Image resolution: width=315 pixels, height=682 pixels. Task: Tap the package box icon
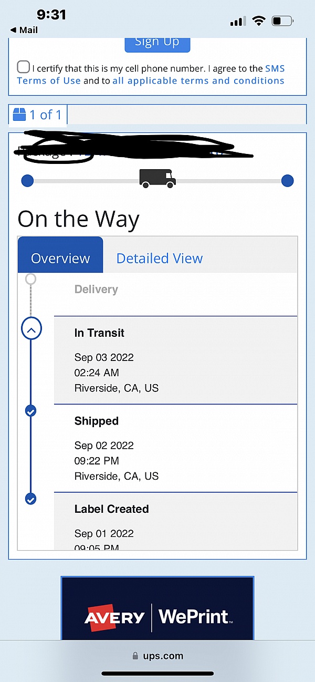click(x=19, y=115)
